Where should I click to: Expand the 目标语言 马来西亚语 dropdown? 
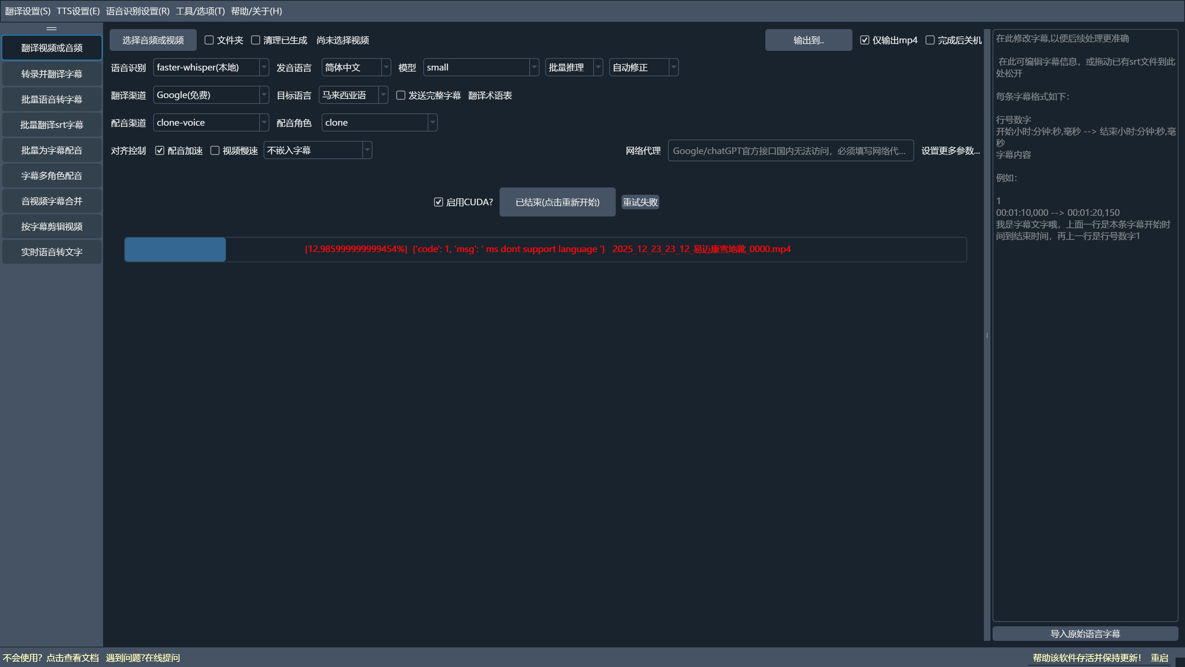[x=353, y=95]
